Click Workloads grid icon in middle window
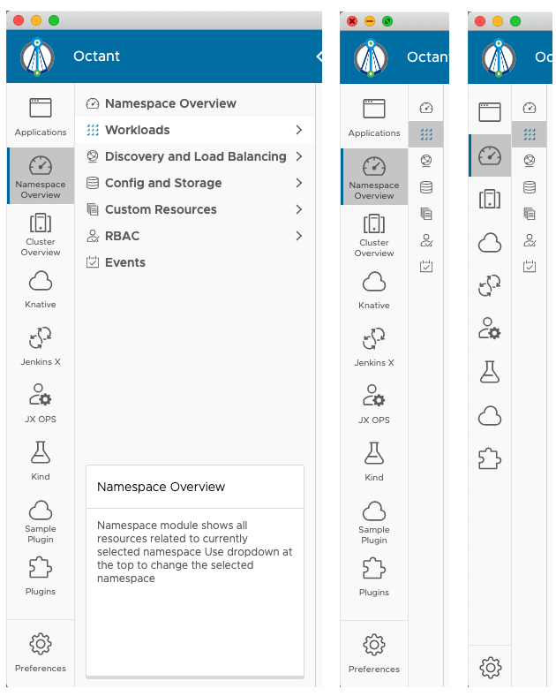Viewport: 556px width, 696px height. tap(426, 134)
